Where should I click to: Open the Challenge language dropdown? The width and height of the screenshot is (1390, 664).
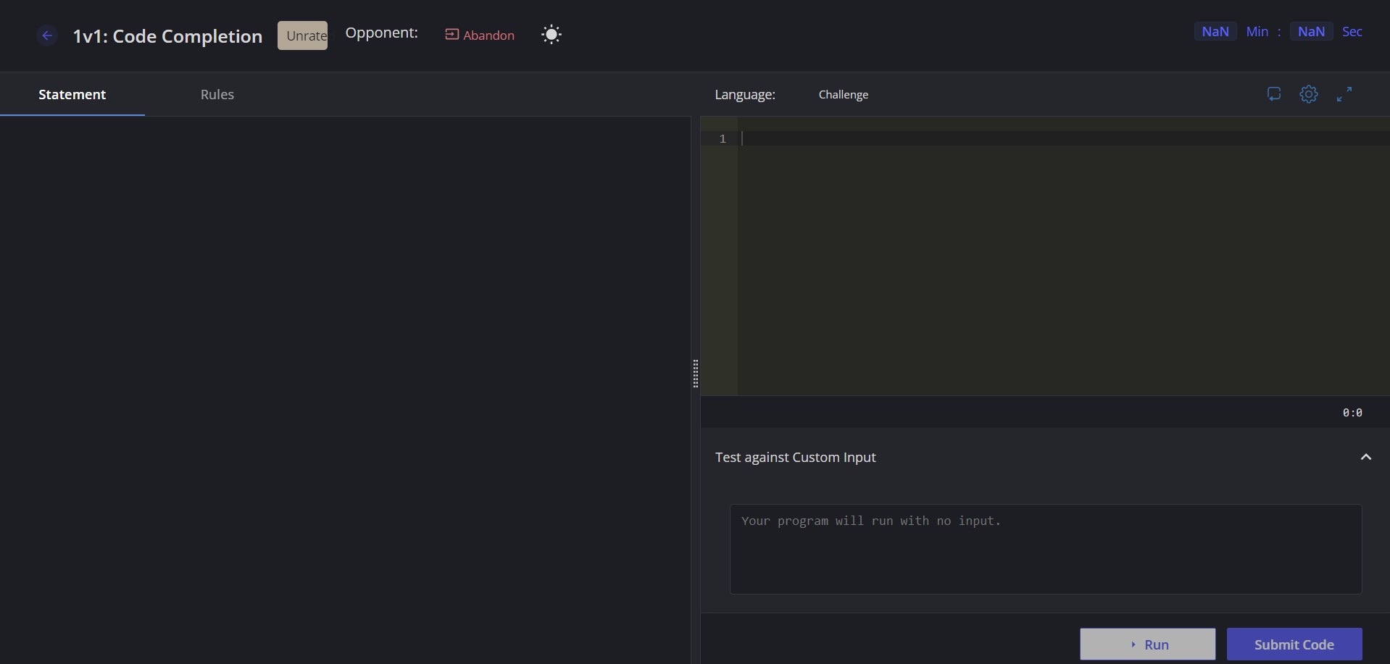(844, 94)
